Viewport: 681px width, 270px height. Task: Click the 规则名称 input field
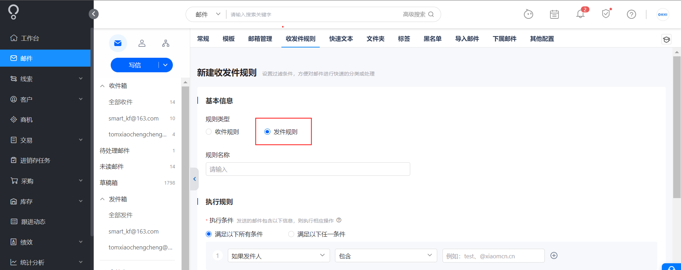[308, 169]
